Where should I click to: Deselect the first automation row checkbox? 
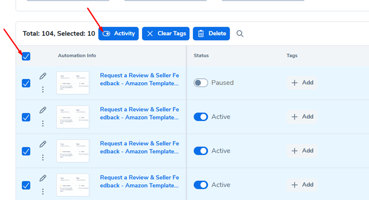(26, 83)
